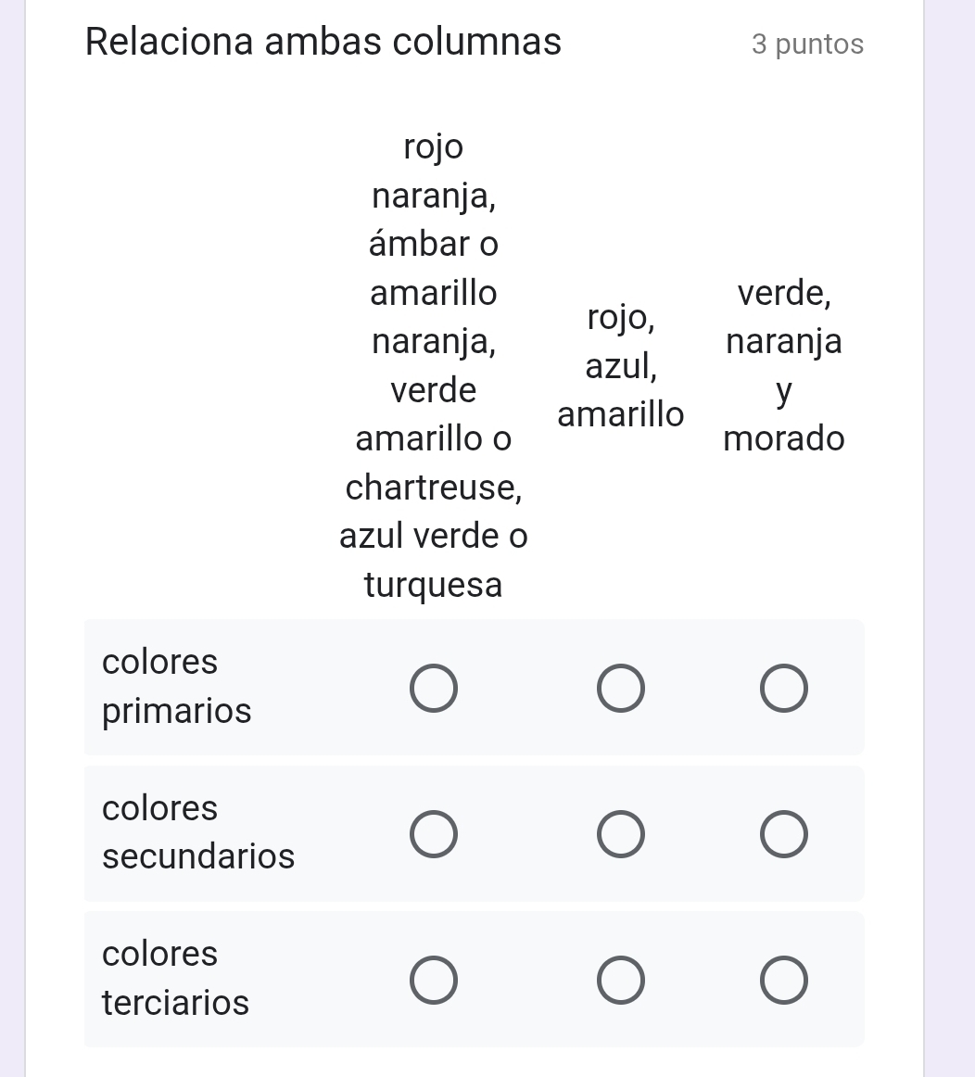The width and height of the screenshot is (975, 1077).
Task: Click the 'rojo, azul, amarillo' column header
Action: pos(620,366)
